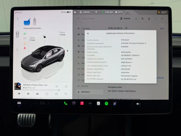This screenshot has width=181, height=136.
Task: Tap the Wi-Fi MAC address value
Action: click(129, 79)
